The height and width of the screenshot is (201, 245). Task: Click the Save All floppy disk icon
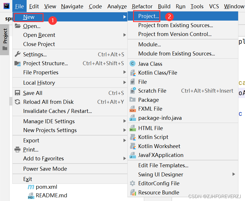click(x=17, y=93)
